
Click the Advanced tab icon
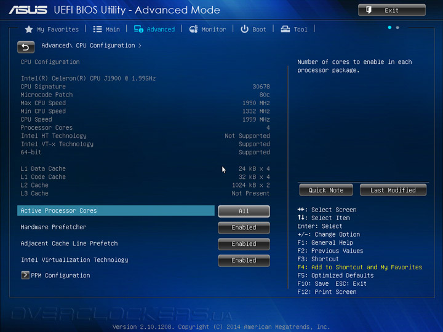138,29
